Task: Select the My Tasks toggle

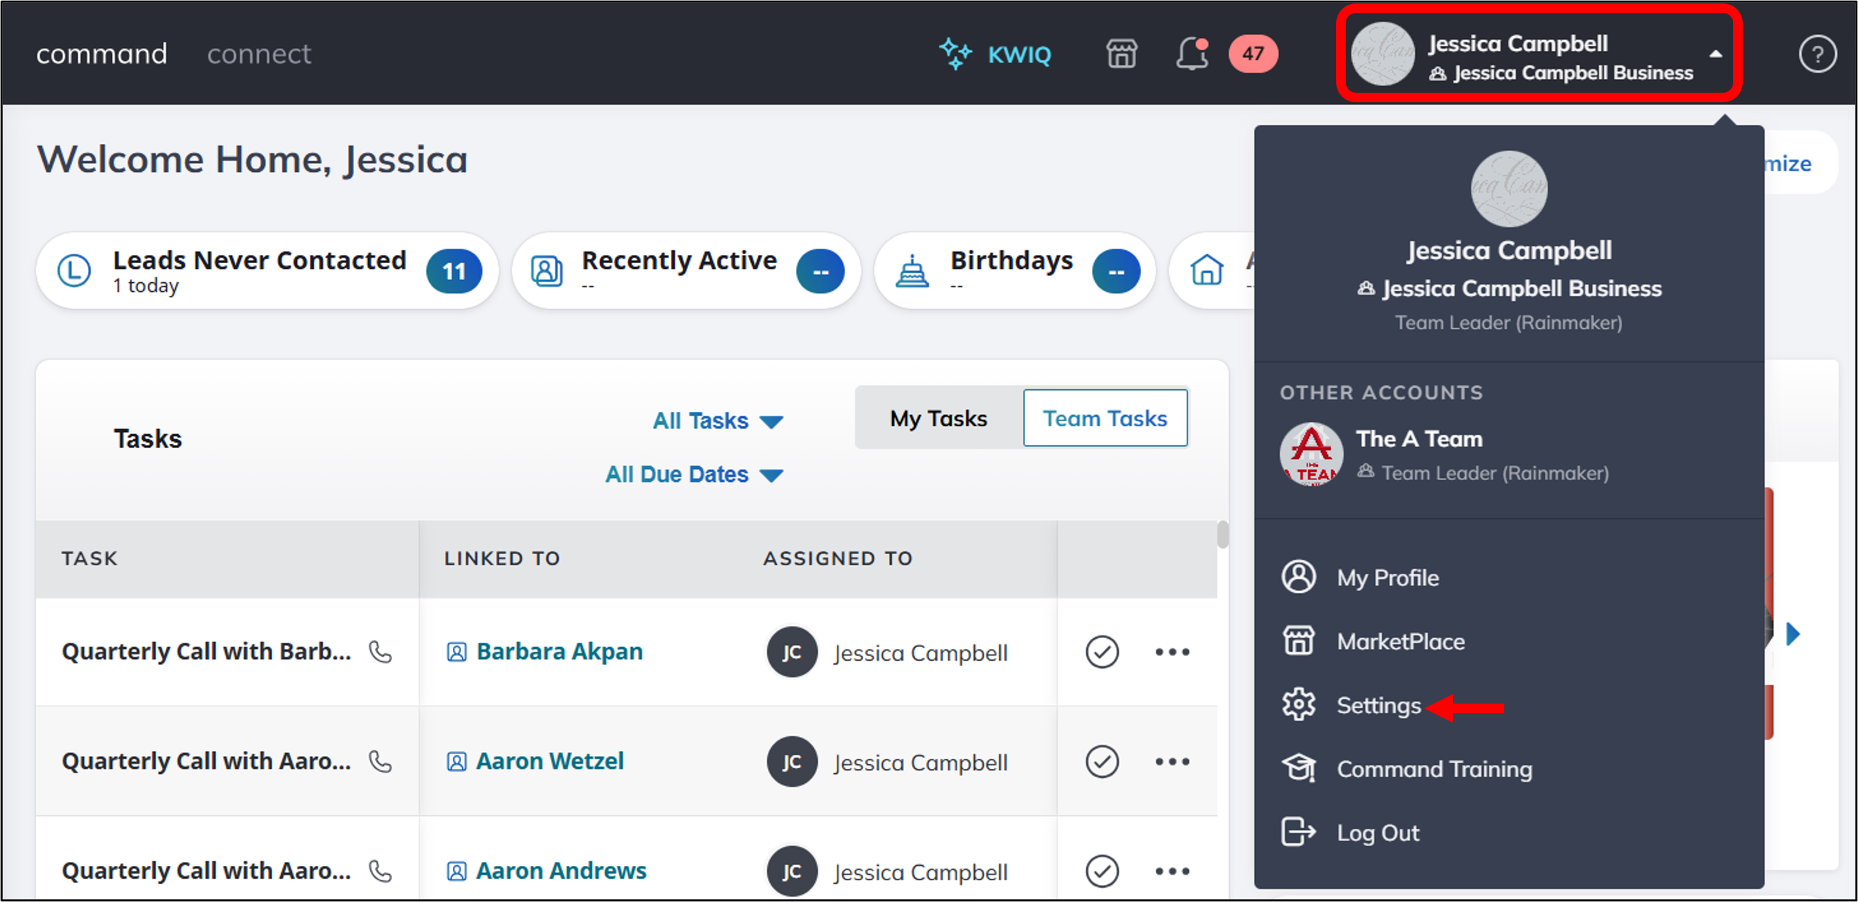Action: (x=939, y=418)
